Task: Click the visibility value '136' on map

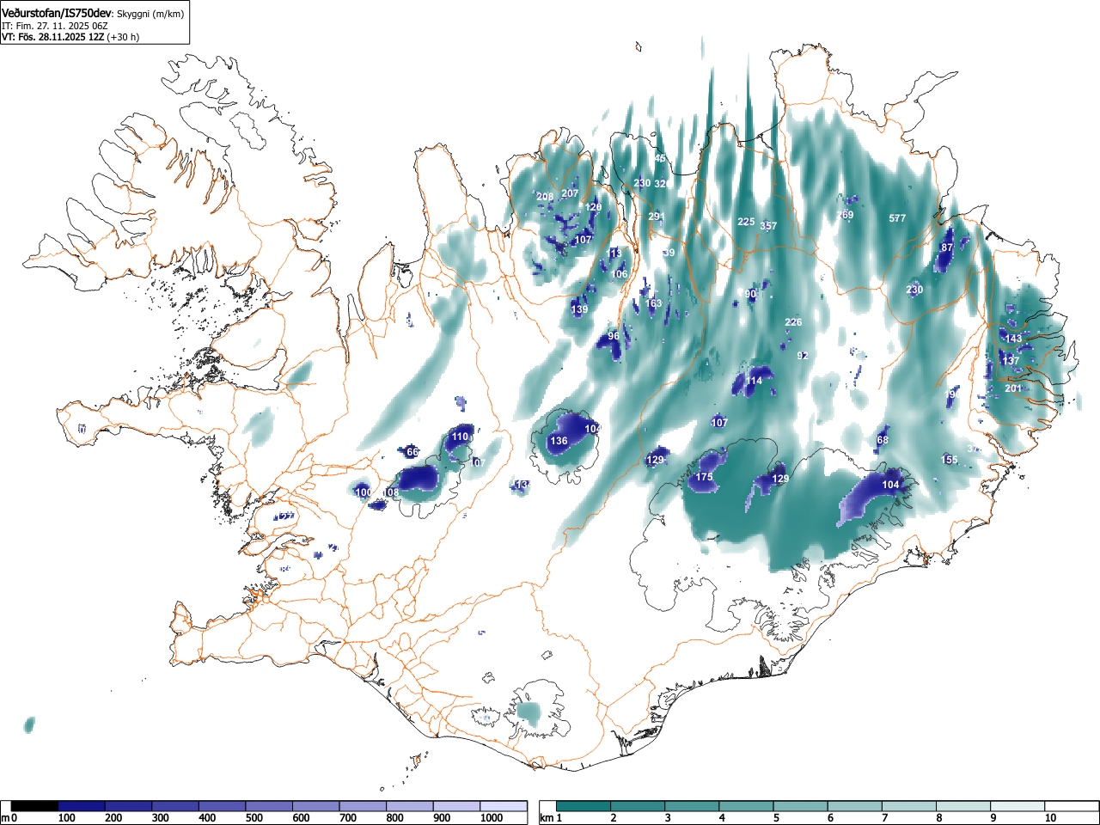Action: click(x=559, y=441)
